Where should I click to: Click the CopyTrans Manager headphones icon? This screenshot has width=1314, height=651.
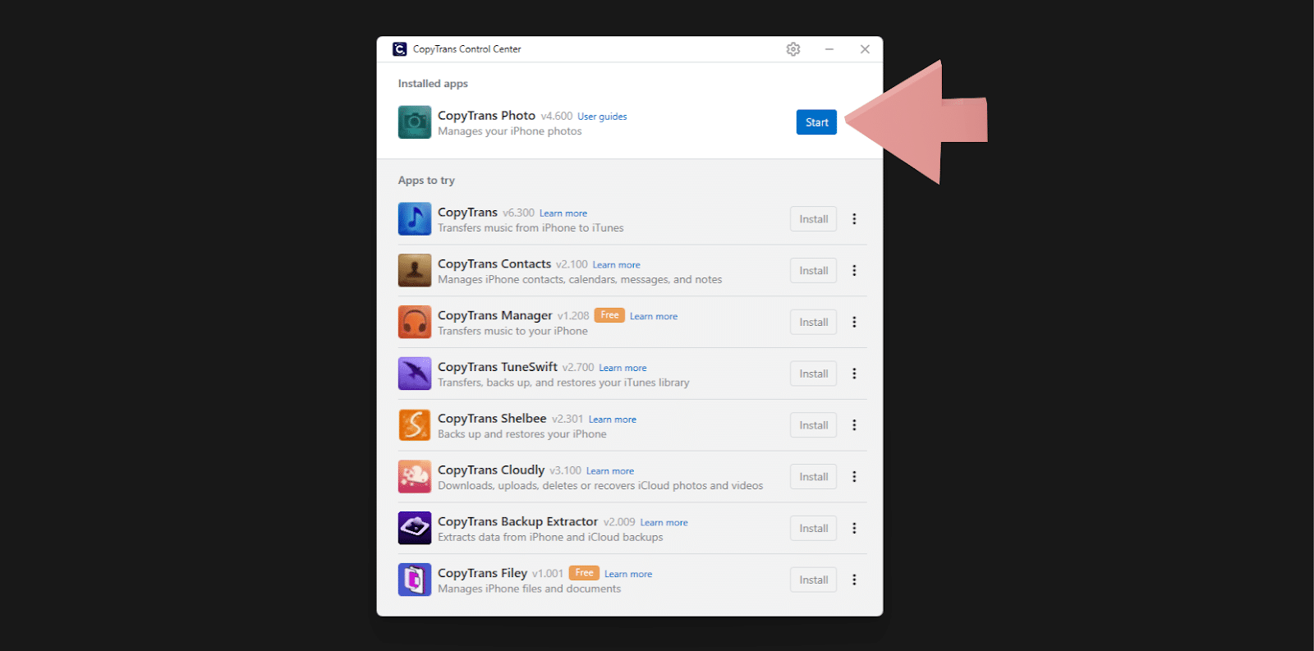pos(415,322)
